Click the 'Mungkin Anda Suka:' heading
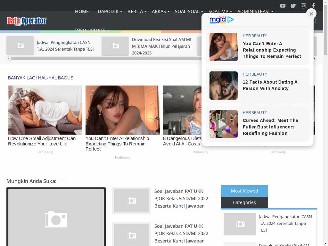This screenshot has width=328, height=246. point(31,181)
